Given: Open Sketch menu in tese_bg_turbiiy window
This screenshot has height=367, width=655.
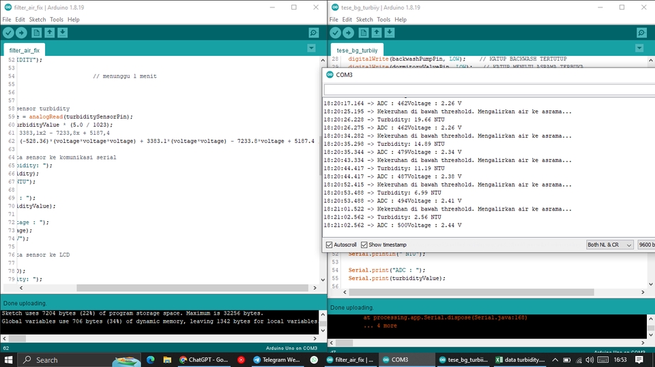Looking at the screenshot, I should [x=364, y=20].
